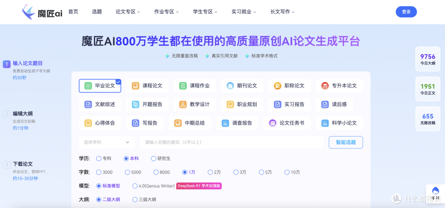Go to 首页 in navigation
The height and width of the screenshot is (208, 445).
(73, 12)
